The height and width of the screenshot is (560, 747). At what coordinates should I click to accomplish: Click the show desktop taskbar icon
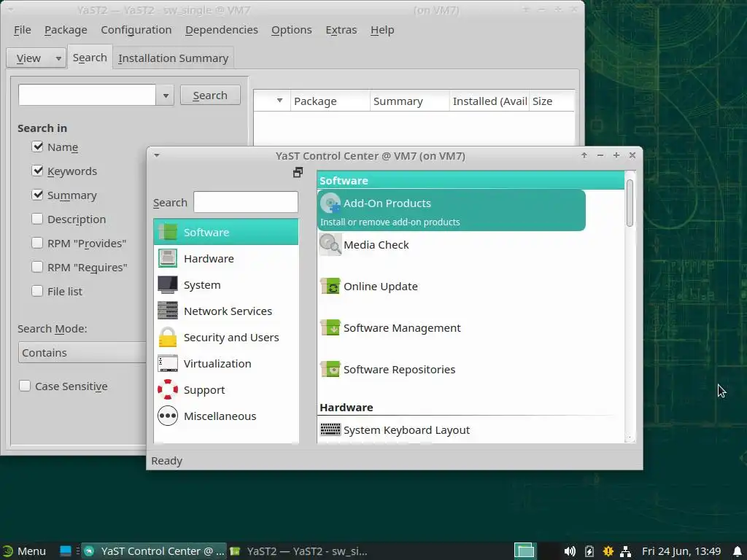coord(65,551)
